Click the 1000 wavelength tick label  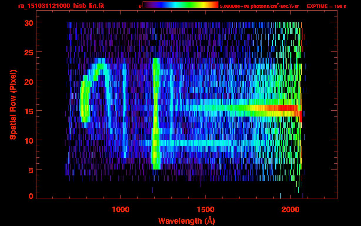tap(121, 209)
